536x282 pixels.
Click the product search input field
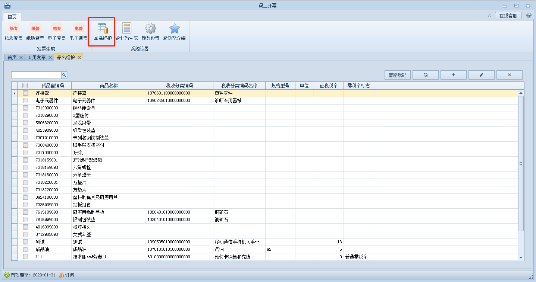pos(36,75)
